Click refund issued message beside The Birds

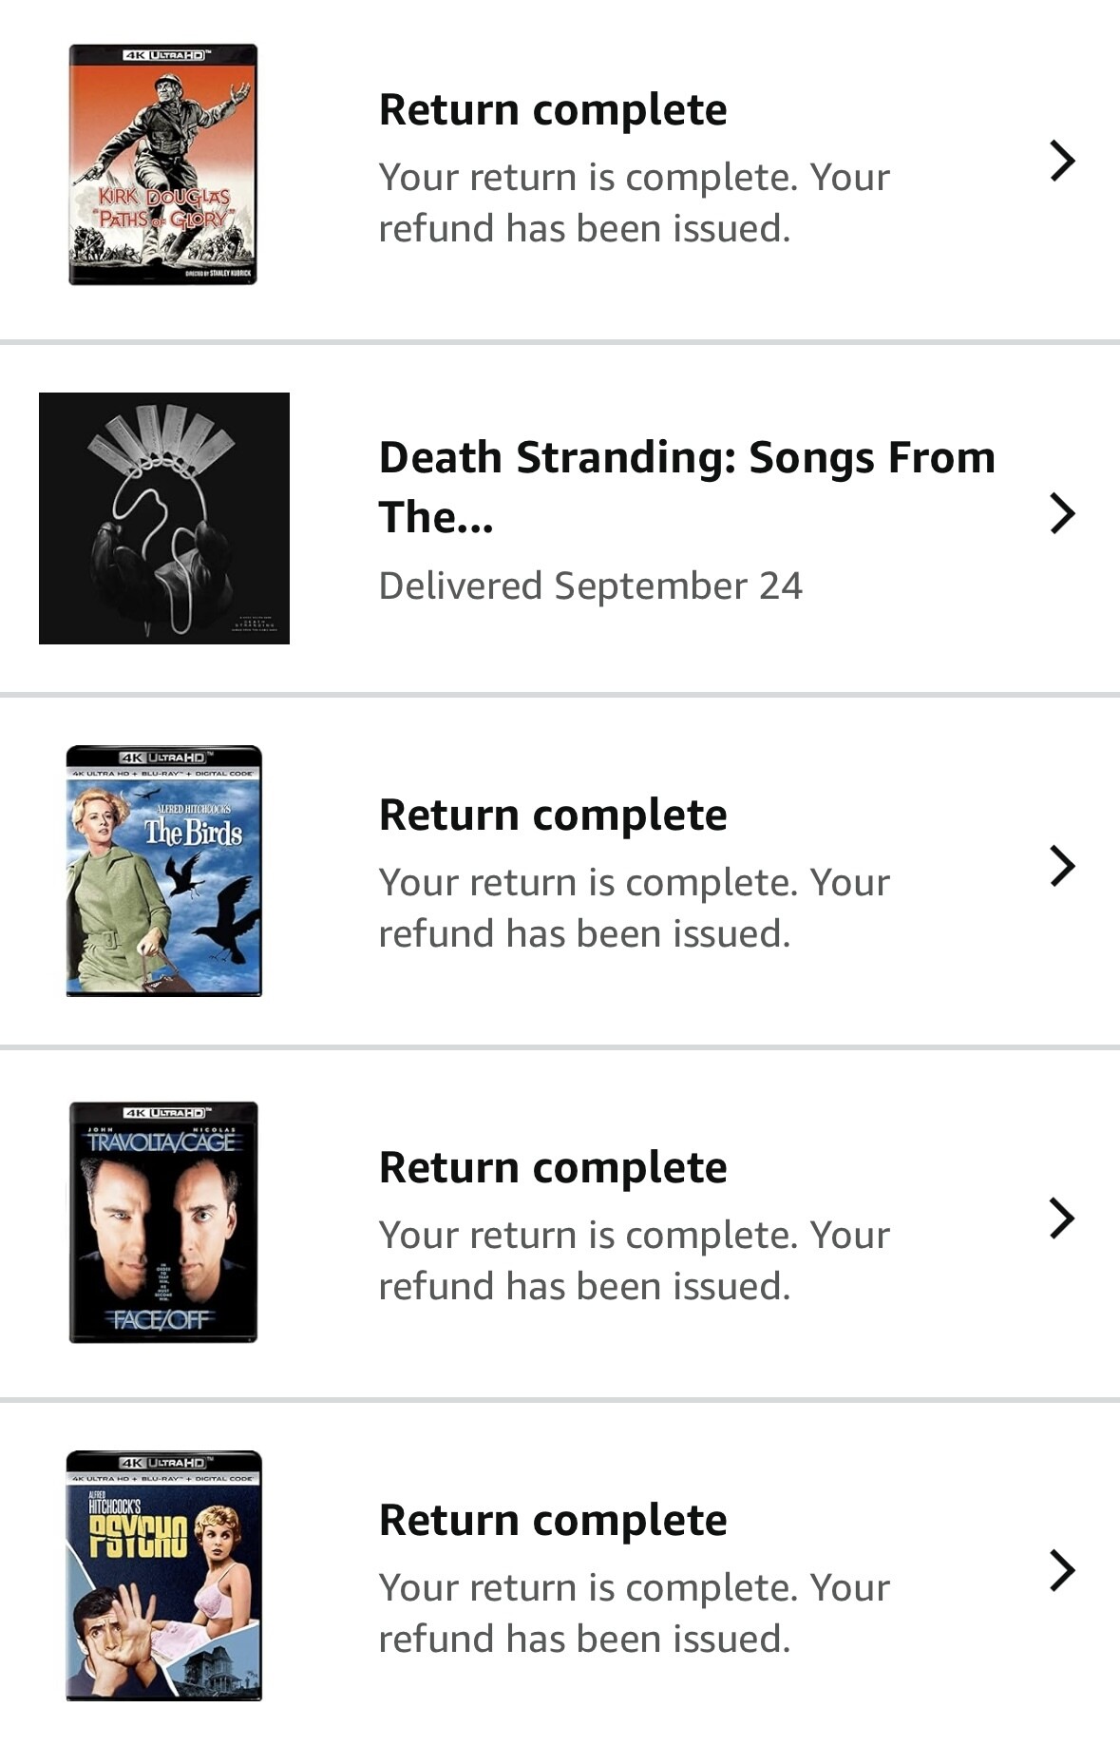click(634, 908)
